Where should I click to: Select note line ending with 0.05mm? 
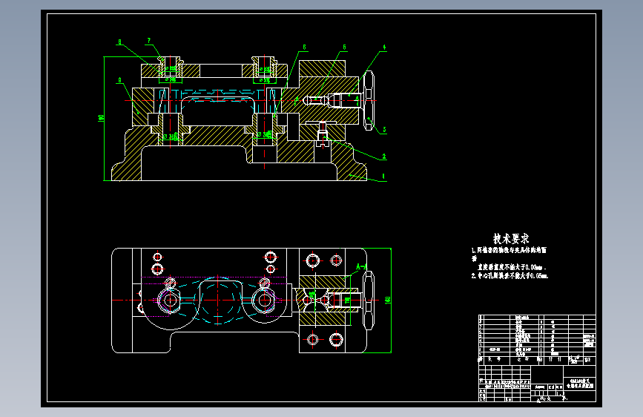click(x=510, y=276)
